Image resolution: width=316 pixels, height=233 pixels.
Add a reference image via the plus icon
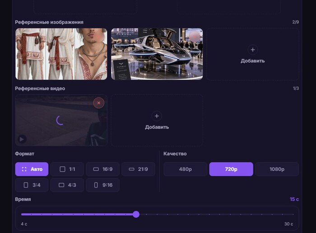coord(252,50)
